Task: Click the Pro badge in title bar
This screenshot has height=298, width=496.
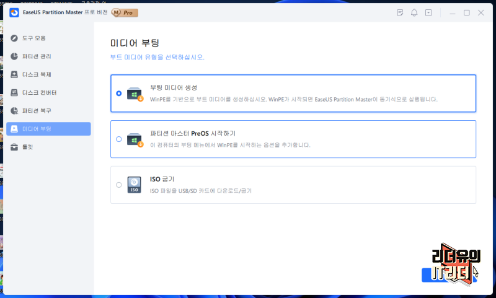Action: (125, 12)
